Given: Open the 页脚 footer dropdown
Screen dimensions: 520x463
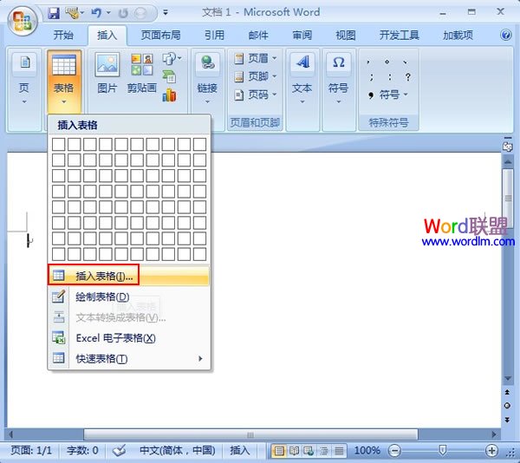Looking at the screenshot, I should coord(255,76).
